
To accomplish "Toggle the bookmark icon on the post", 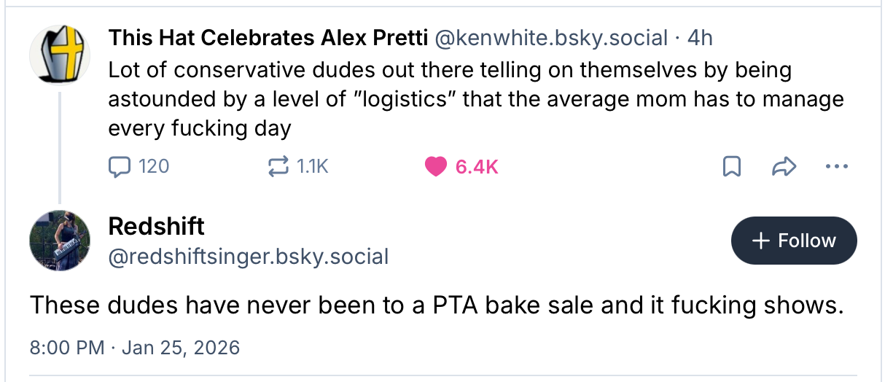I will click(731, 167).
